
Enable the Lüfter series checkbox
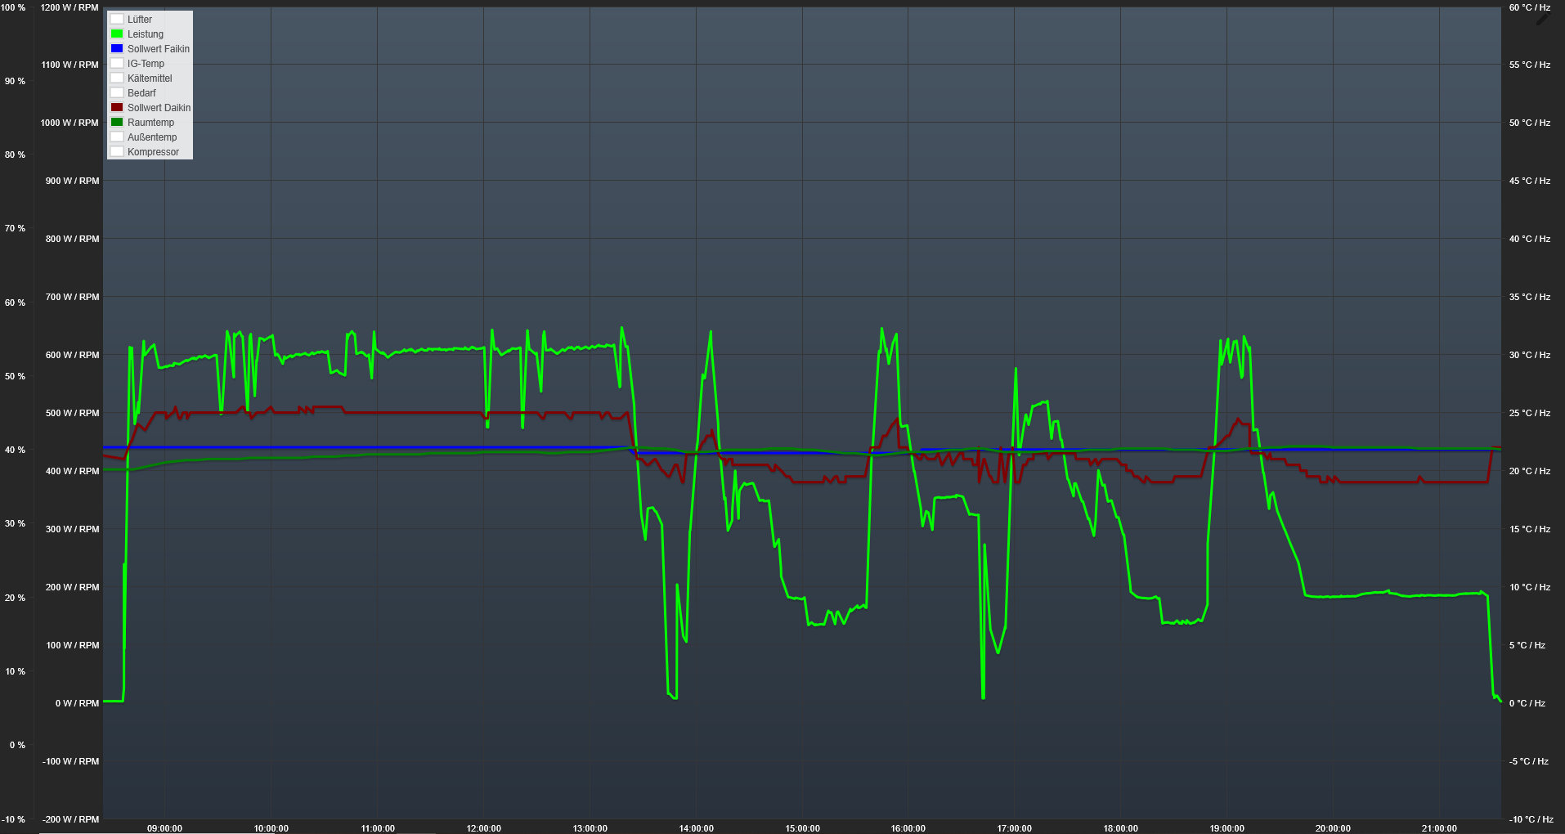click(x=117, y=19)
